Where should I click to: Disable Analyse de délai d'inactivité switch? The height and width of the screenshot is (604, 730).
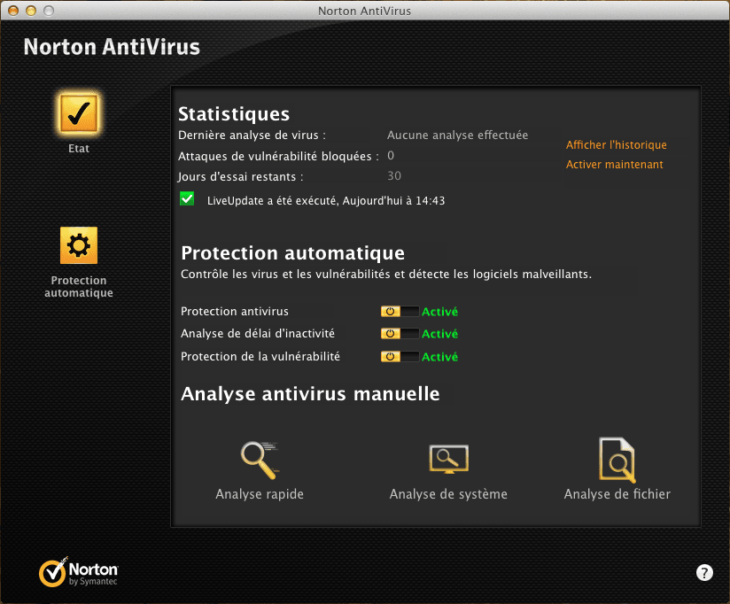click(x=400, y=334)
